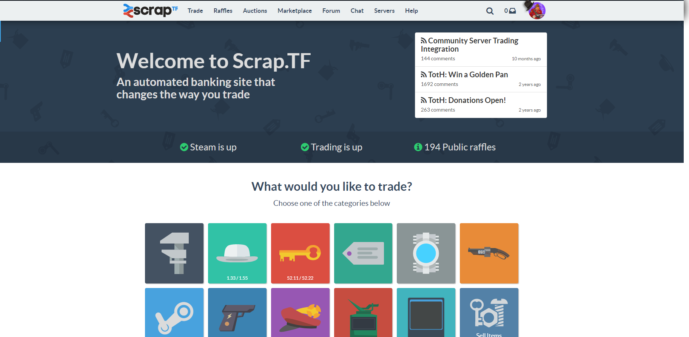689x337 pixels.
Task: Open the Raffles menu
Action: coord(223,11)
